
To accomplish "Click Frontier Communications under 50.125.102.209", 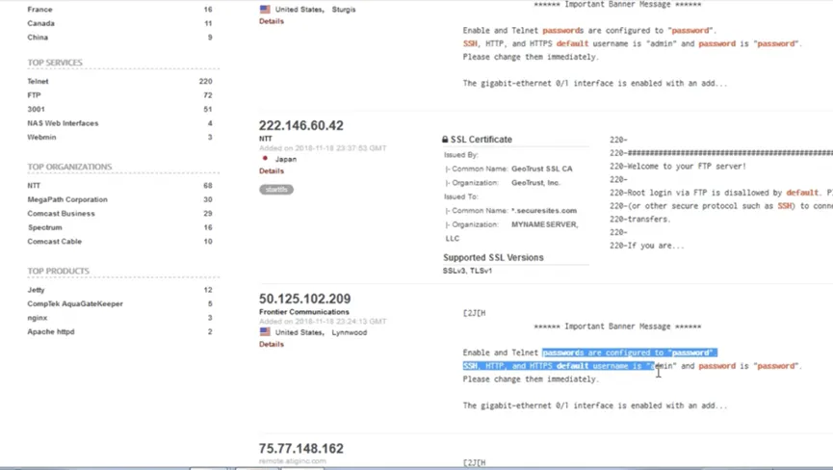I will (x=304, y=312).
